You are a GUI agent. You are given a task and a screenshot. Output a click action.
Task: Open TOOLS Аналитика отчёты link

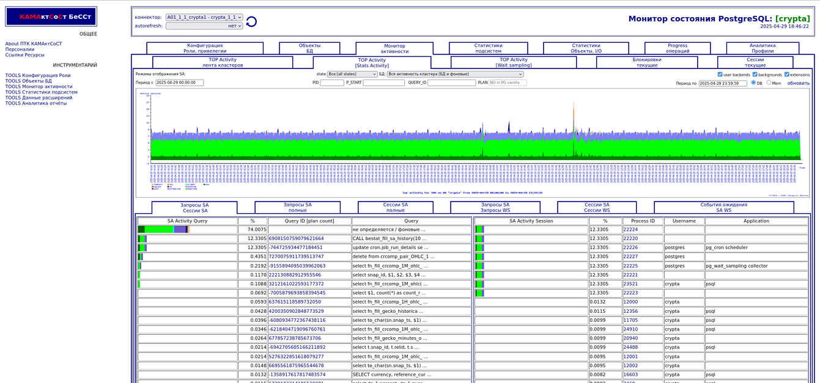coord(36,103)
